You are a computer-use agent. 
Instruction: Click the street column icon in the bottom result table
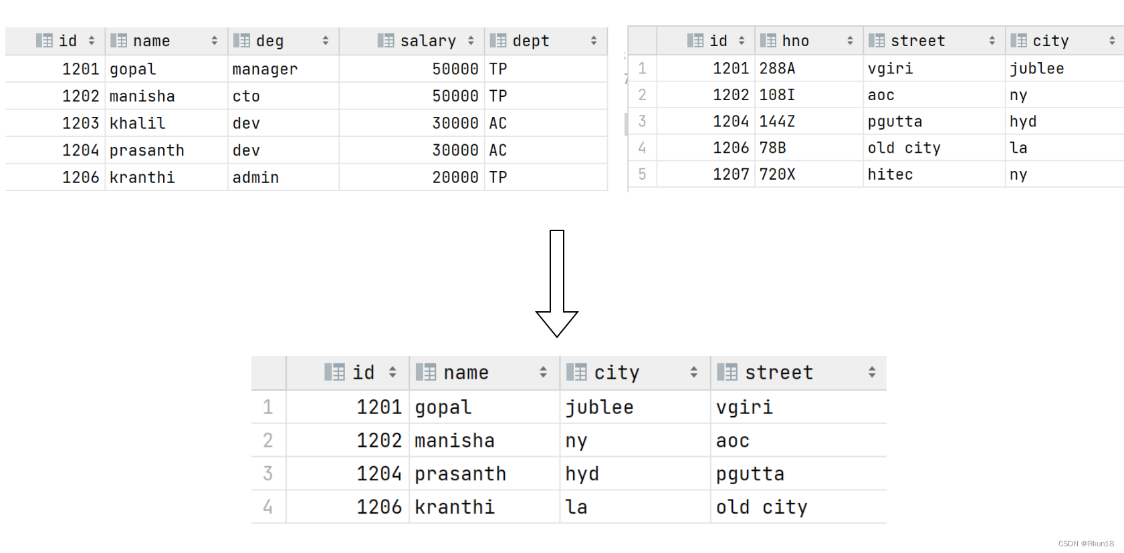pos(727,372)
